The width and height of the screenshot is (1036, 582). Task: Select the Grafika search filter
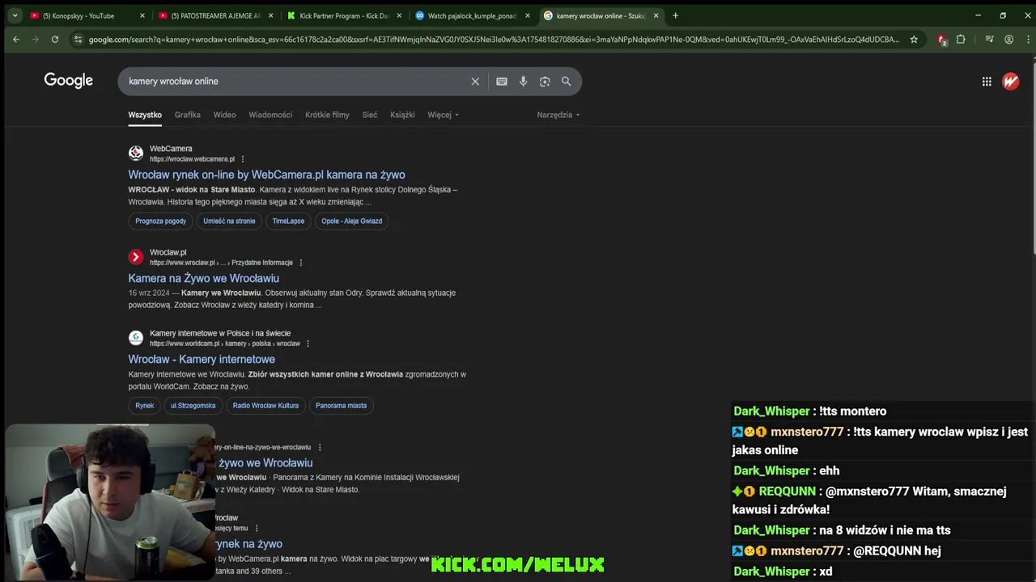(188, 115)
